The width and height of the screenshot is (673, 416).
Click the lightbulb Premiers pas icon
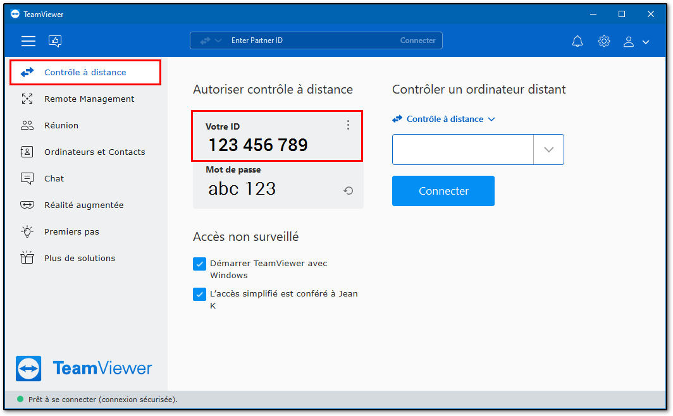[x=27, y=231]
